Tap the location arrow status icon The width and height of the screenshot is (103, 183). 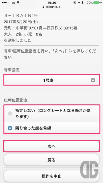pyautogui.click(x=79, y=3)
